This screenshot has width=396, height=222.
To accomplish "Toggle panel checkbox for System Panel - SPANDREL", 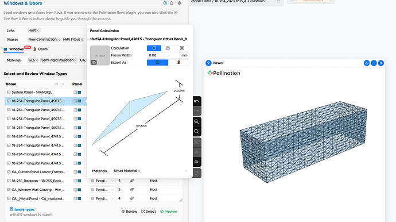I will tap(75, 93).
